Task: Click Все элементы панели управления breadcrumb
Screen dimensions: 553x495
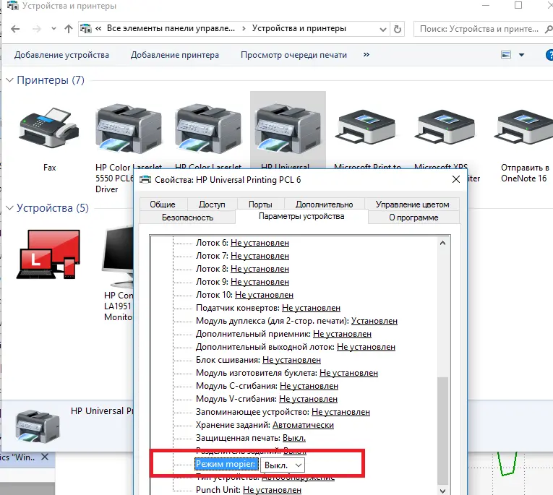Action: pos(171,29)
